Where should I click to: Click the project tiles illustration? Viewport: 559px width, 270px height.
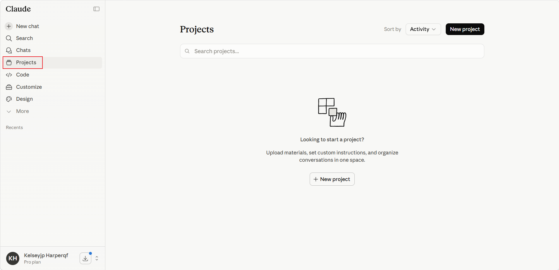pos(332,112)
